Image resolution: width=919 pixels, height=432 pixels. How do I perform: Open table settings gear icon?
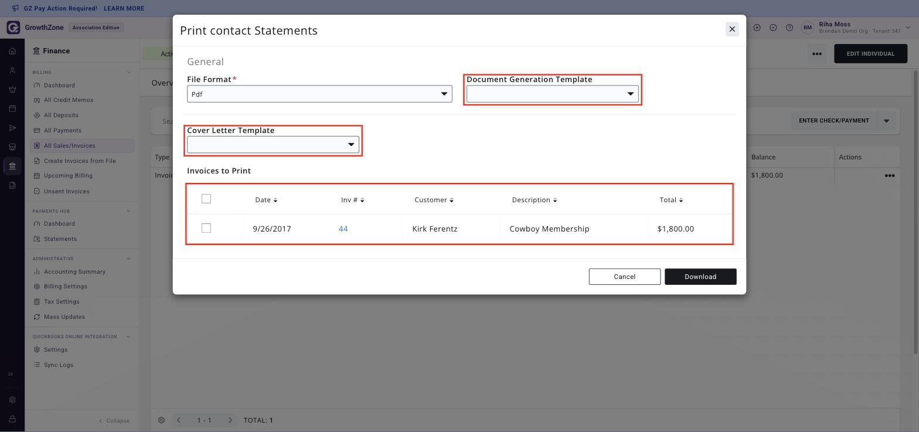pyautogui.click(x=162, y=420)
